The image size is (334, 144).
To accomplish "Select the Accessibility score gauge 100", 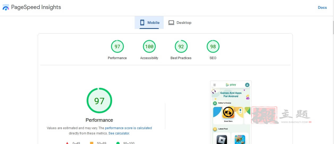I will 149,46.
